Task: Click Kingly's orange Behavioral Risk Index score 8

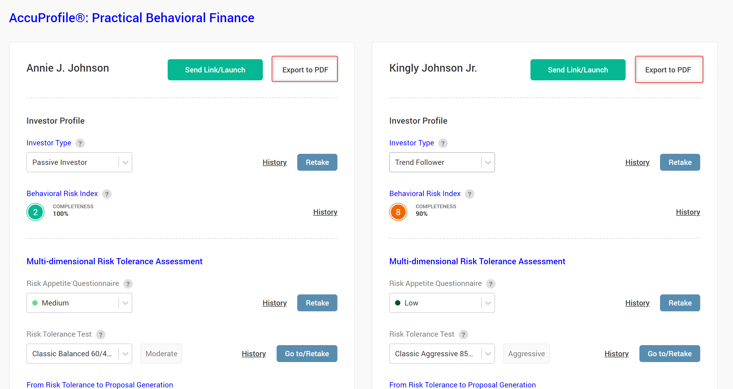Action: [398, 212]
